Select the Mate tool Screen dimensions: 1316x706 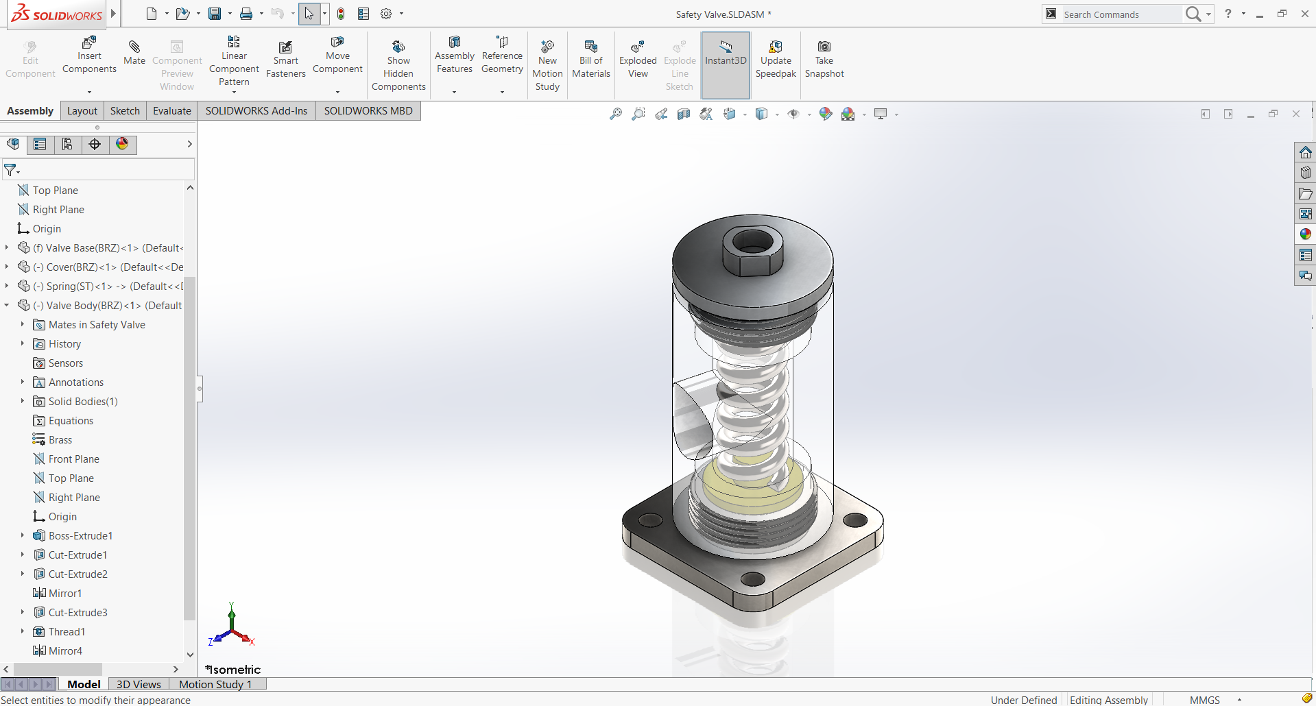(134, 53)
